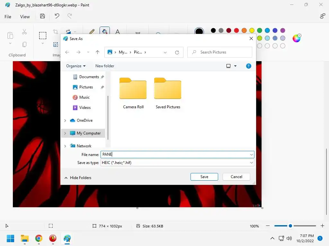This screenshot has height=246, width=329.
Task: Click the File name input field
Action: [177, 155]
